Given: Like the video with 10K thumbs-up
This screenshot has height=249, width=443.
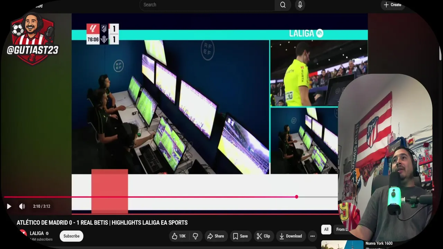Looking at the screenshot, I should click(179, 236).
